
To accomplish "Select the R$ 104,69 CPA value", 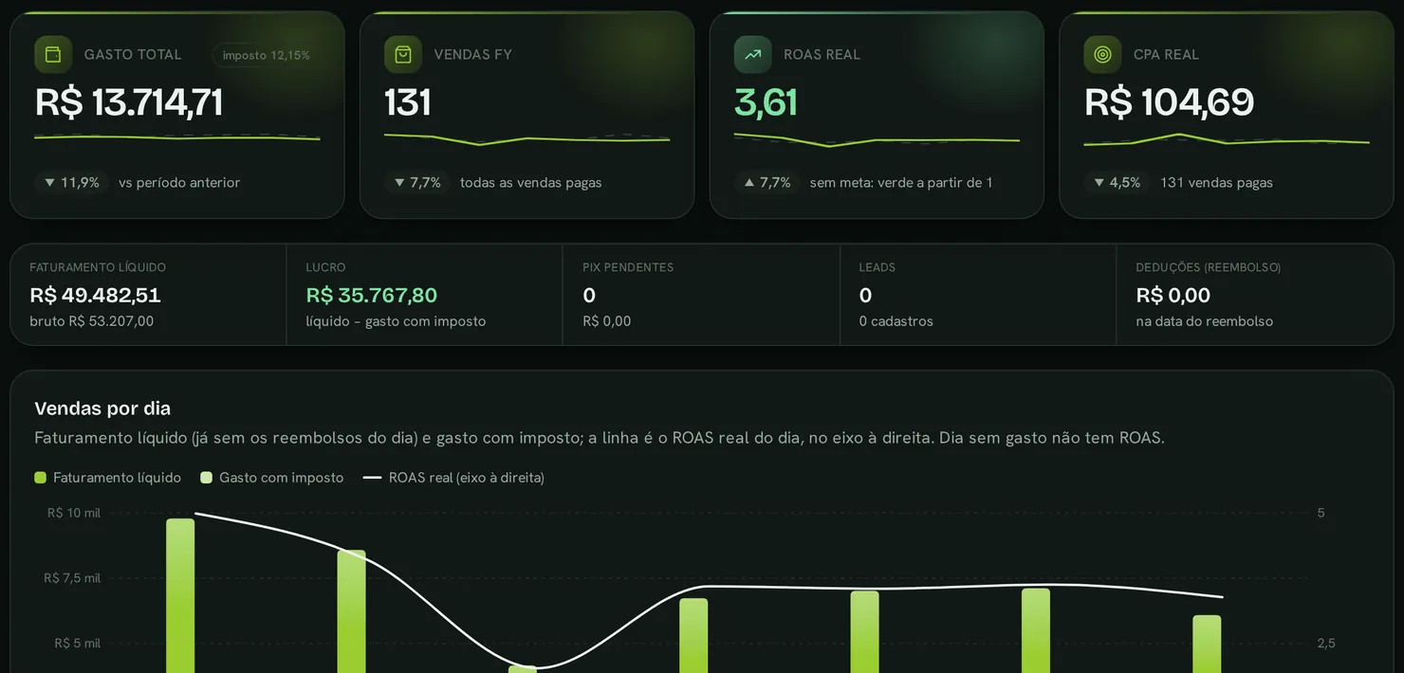I will pos(1169,102).
